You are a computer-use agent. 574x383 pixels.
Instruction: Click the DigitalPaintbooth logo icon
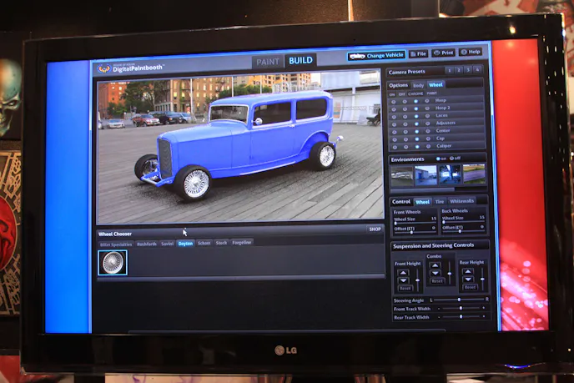(x=104, y=69)
